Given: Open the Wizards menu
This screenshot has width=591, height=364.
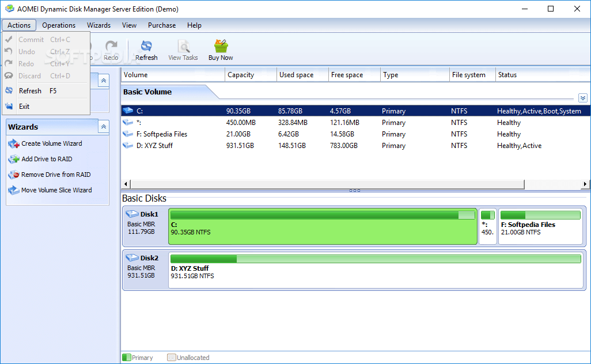Looking at the screenshot, I should [99, 25].
